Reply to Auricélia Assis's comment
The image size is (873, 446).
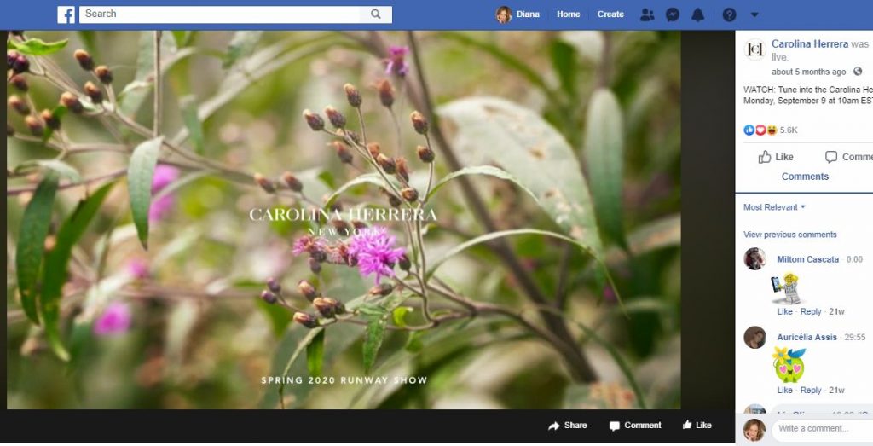coord(810,391)
